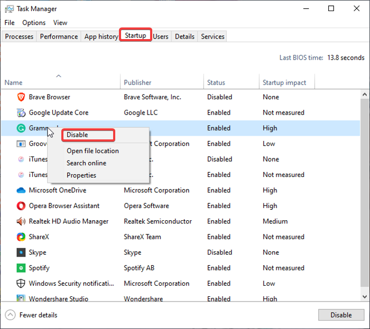Sort by Status column header
This screenshot has width=370, height=329.
[216, 82]
